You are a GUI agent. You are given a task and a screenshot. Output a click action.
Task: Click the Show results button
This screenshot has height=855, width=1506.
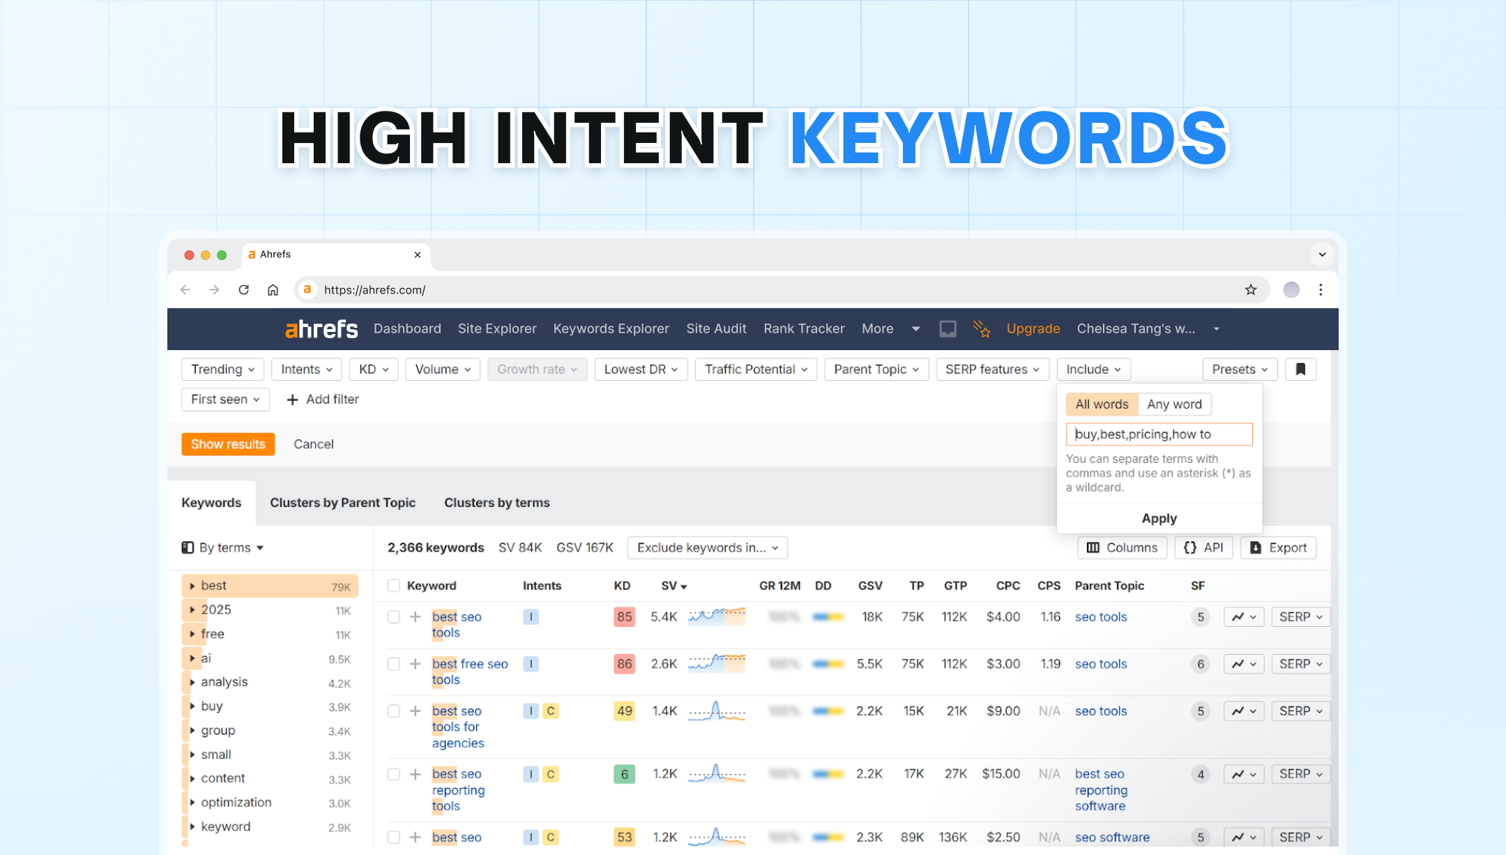pyautogui.click(x=228, y=444)
